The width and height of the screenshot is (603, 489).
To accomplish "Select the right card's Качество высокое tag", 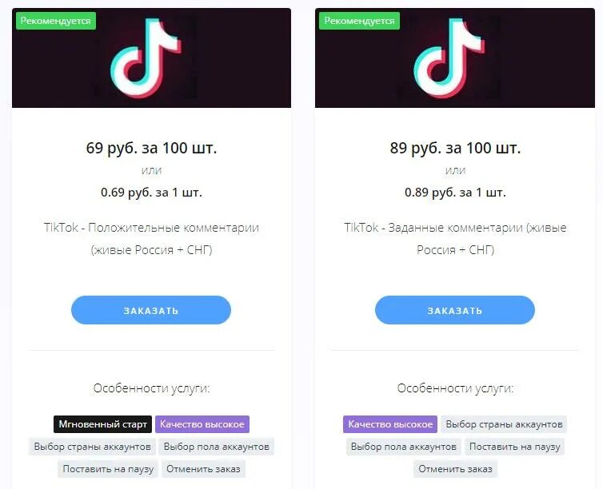I will pyautogui.click(x=390, y=424).
